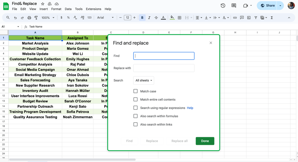Expand the Arial font dropdown
Viewport: 298px width, 162px height.
coord(105,18)
